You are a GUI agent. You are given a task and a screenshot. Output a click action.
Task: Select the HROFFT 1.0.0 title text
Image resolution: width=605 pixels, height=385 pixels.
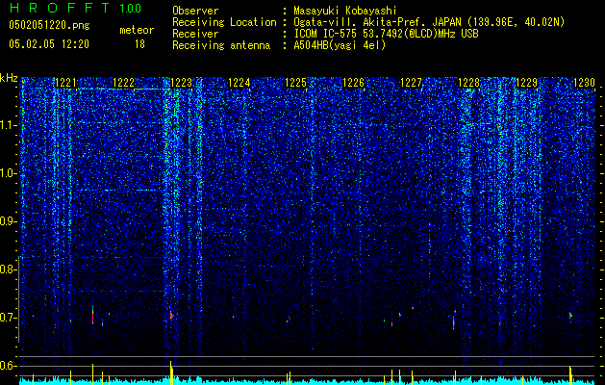[x=75, y=8]
